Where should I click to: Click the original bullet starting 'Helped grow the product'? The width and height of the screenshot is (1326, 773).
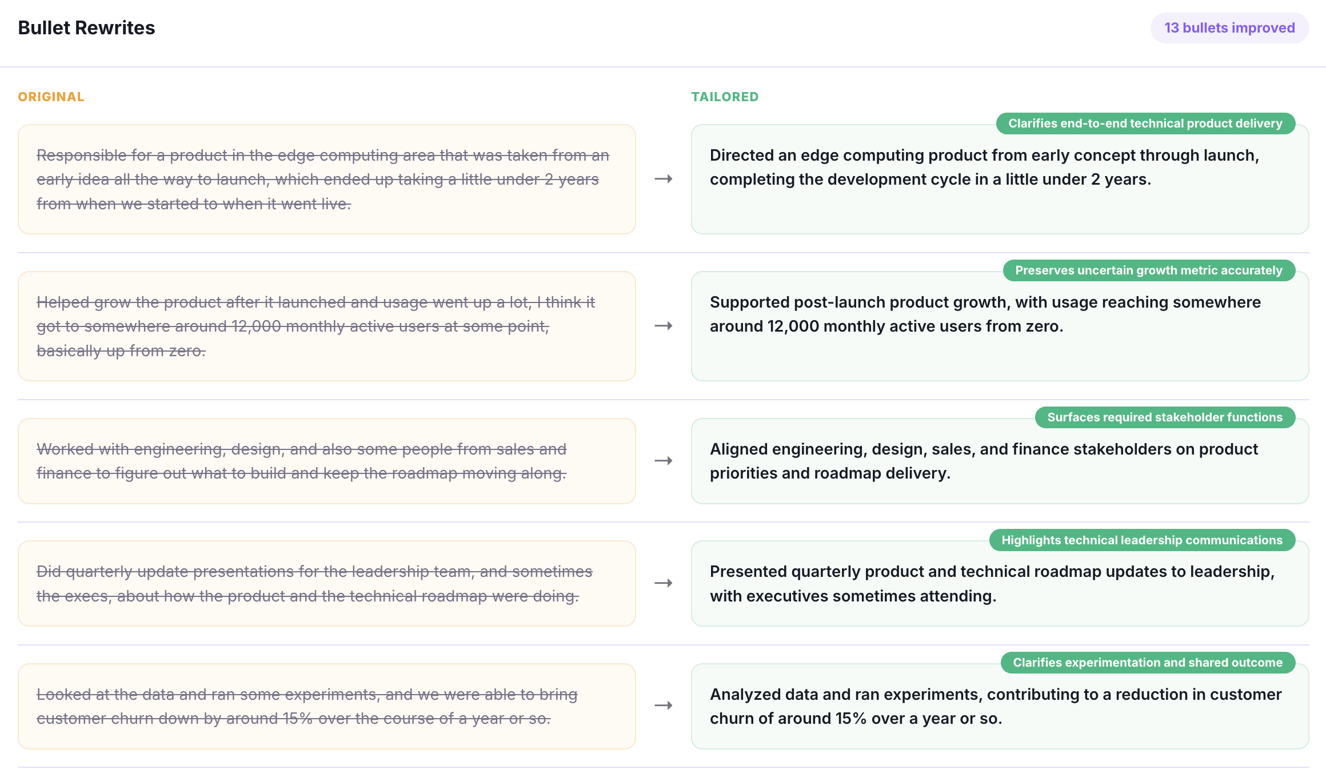326,326
